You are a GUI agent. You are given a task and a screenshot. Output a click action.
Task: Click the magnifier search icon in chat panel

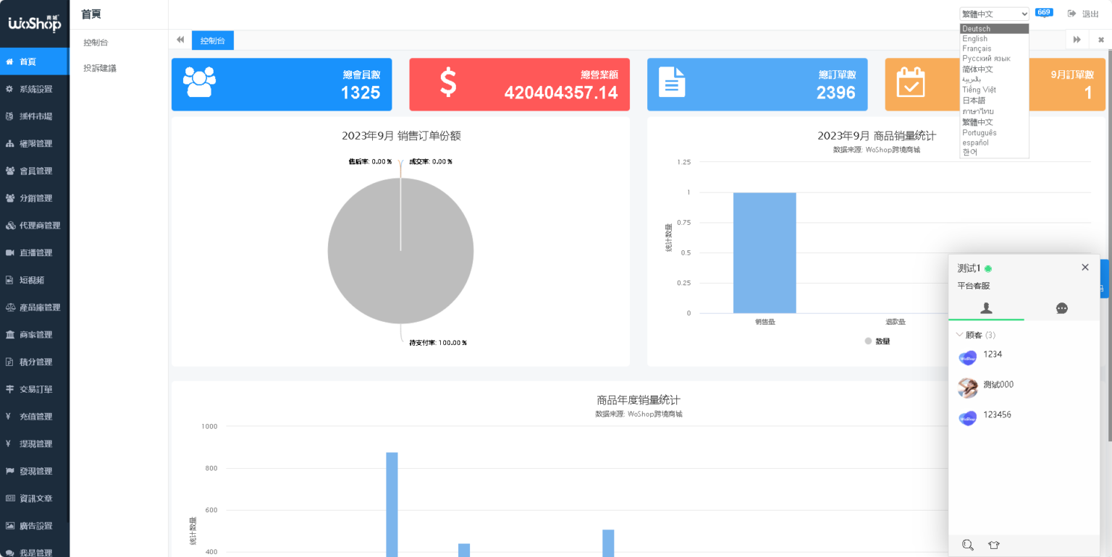968,545
